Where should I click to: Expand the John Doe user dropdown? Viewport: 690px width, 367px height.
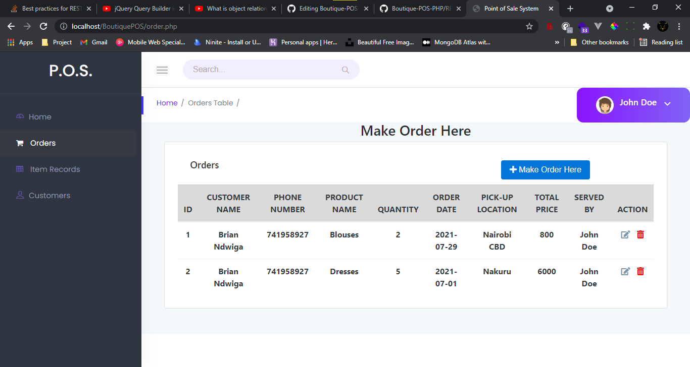667,103
